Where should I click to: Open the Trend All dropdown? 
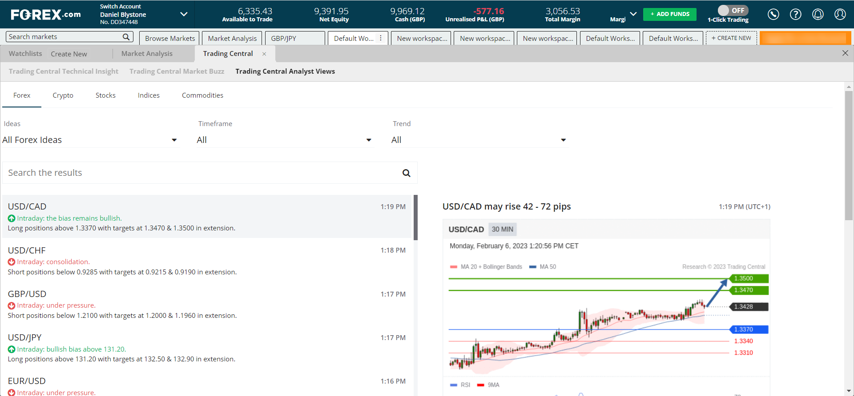pos(479,140)
